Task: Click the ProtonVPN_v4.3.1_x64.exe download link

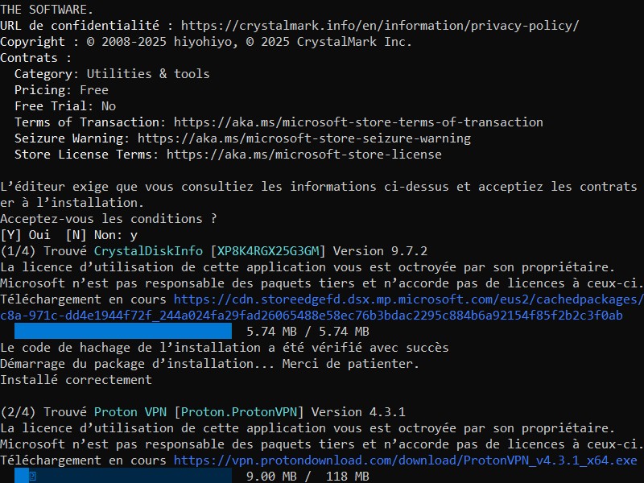Action: pos(406,460)
